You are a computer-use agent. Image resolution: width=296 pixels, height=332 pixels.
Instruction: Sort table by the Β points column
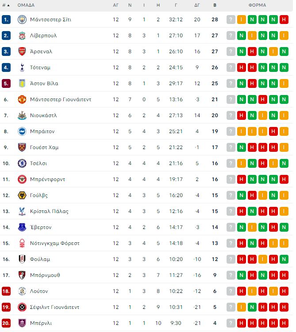click(215, 5)
